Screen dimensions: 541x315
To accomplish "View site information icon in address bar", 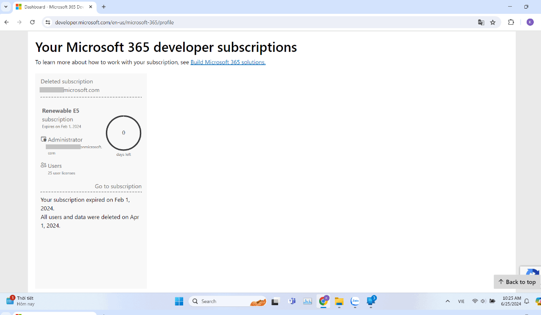I will (48, 22).
